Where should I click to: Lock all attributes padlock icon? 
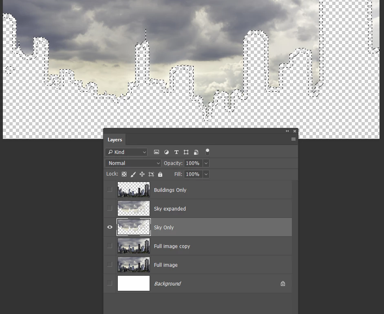click(160, 174)
